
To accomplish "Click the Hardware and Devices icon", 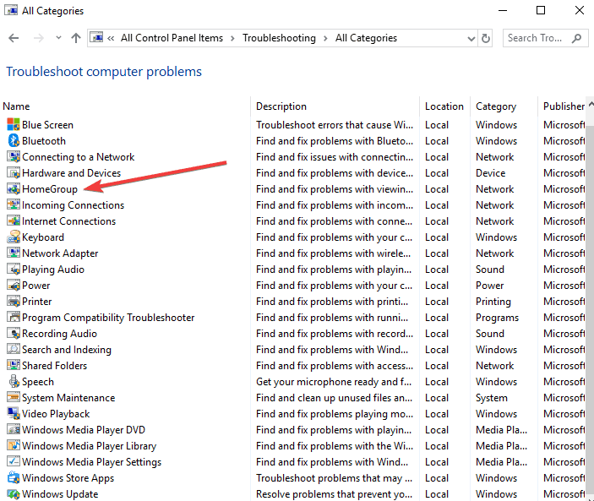I will 14,172.
